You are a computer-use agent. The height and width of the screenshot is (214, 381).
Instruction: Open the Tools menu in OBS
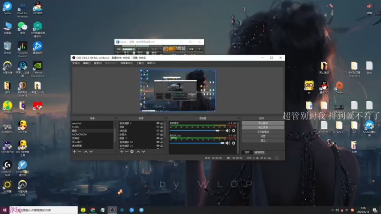pos(140,63)
